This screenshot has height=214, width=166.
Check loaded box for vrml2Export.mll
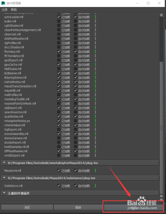pos(59,155)
